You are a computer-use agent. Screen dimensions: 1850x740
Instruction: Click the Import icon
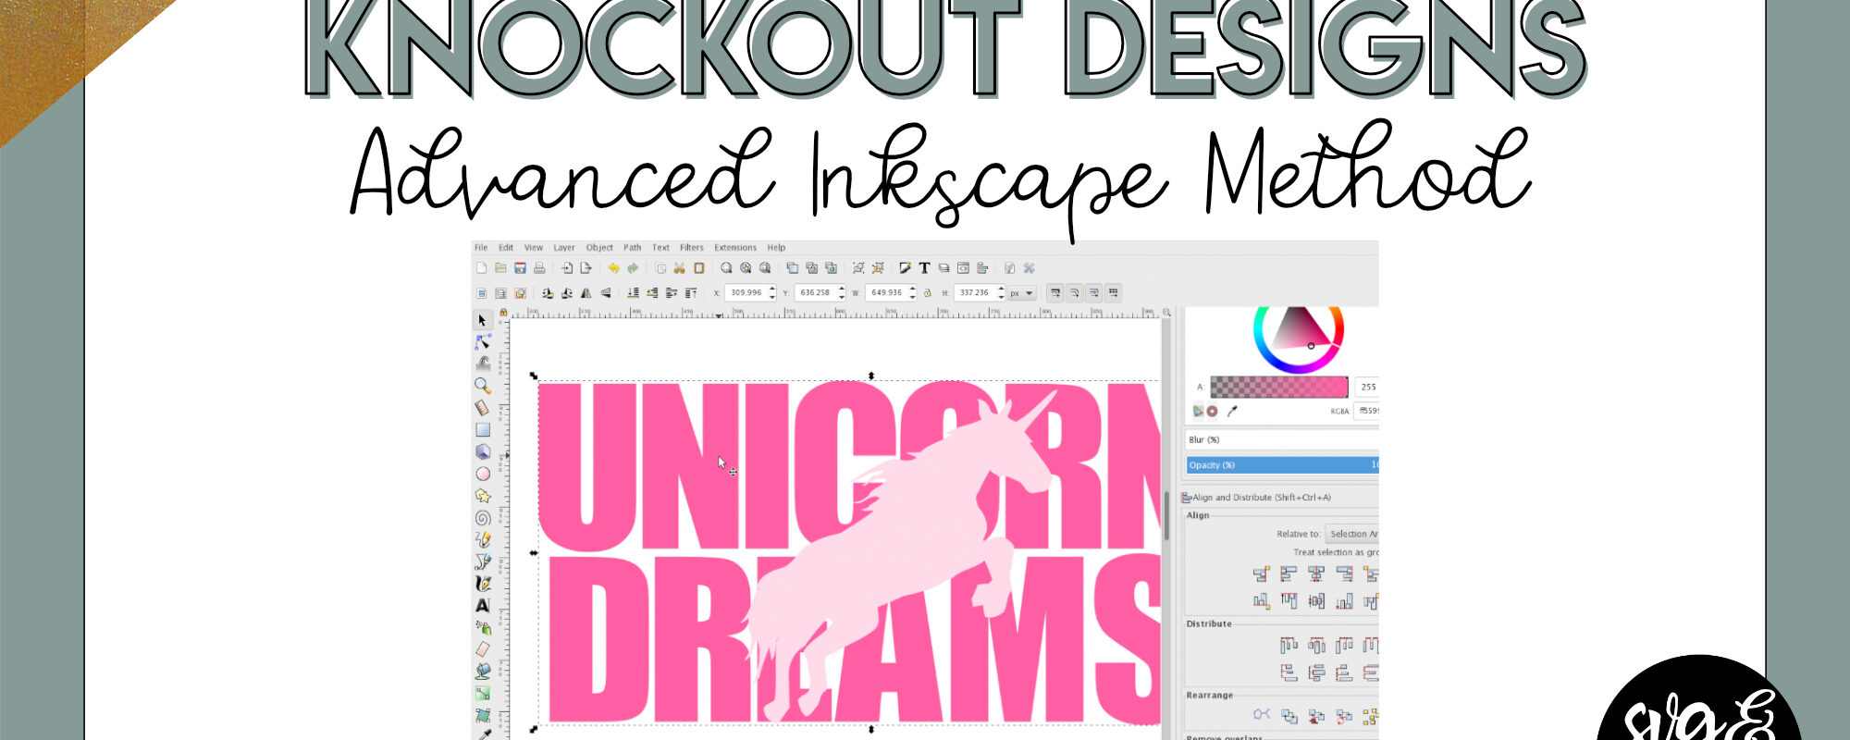click(x=567, y=268)
